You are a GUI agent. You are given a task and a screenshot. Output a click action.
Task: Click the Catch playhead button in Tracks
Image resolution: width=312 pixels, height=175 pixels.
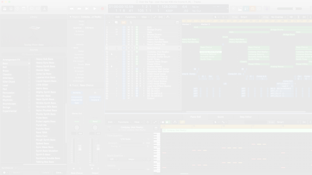[x=167, y=17]
